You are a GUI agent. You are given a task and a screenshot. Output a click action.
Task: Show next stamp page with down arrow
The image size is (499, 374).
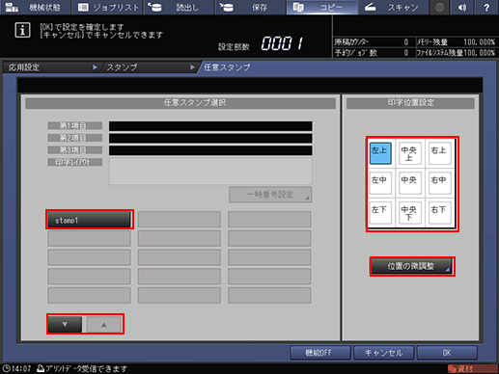pyautogui.click(x=65, y=324)
